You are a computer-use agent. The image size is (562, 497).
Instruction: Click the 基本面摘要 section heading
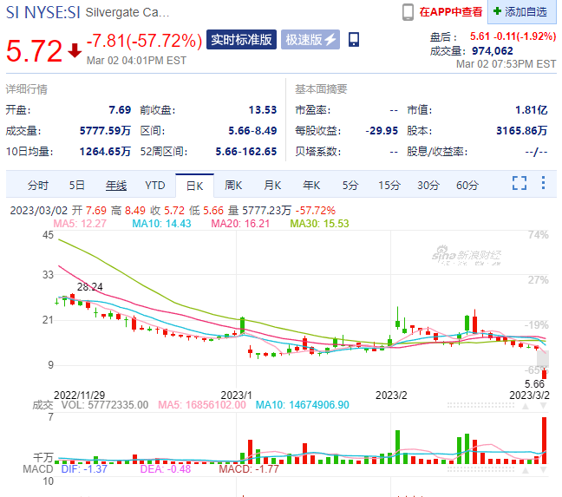[321, 88]
